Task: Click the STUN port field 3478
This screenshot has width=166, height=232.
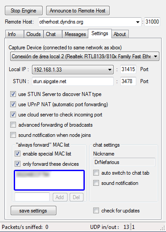Action: click(x=128, y=81)
